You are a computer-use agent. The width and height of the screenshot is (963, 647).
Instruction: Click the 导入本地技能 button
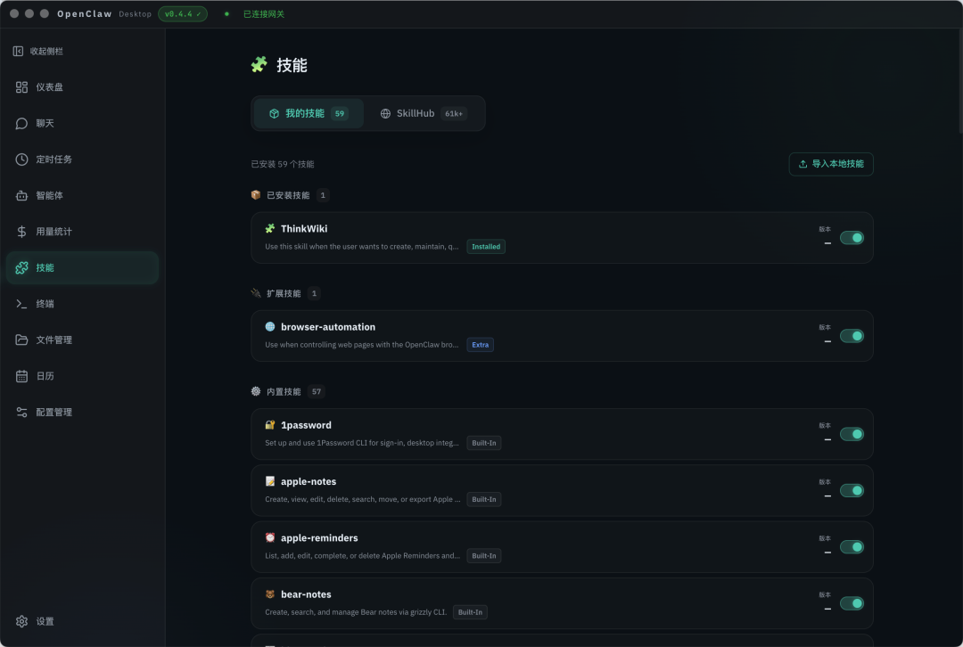830,164
